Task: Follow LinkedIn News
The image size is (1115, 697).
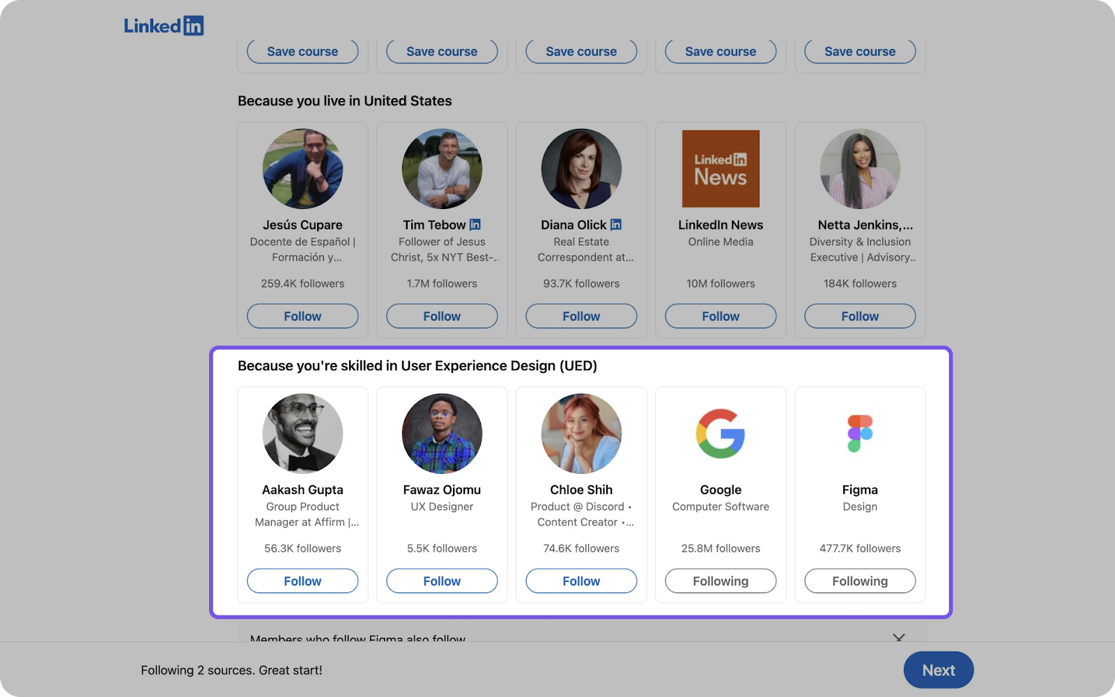Action: 721,316
